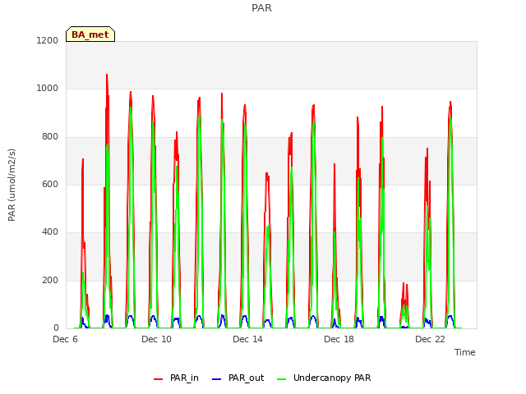The width and height of the screenshot is (526, 394).
Task: Click the 1200 y-axis tick label
Action: [48, 40]
